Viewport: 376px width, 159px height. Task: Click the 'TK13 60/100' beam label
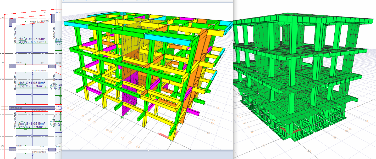[x=38, y=152]
